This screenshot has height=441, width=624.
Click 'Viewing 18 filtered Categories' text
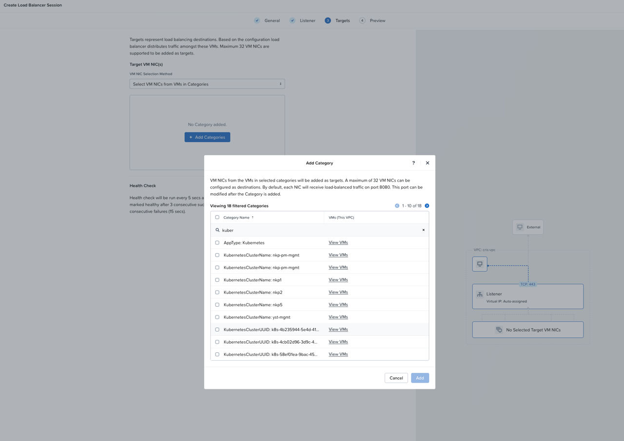(239, 206)
